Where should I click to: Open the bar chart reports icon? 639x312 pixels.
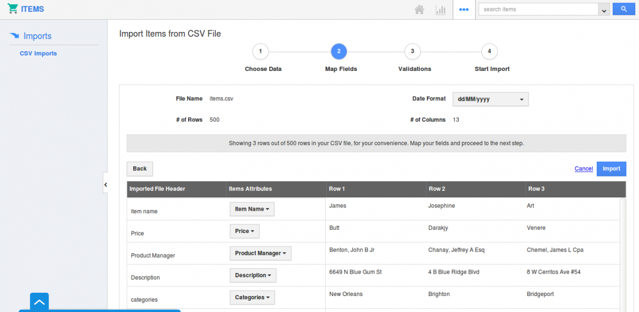point(441,10)
